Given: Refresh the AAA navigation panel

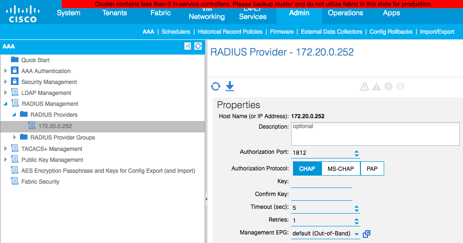Looking at the screenshot, I should point(198,46).
